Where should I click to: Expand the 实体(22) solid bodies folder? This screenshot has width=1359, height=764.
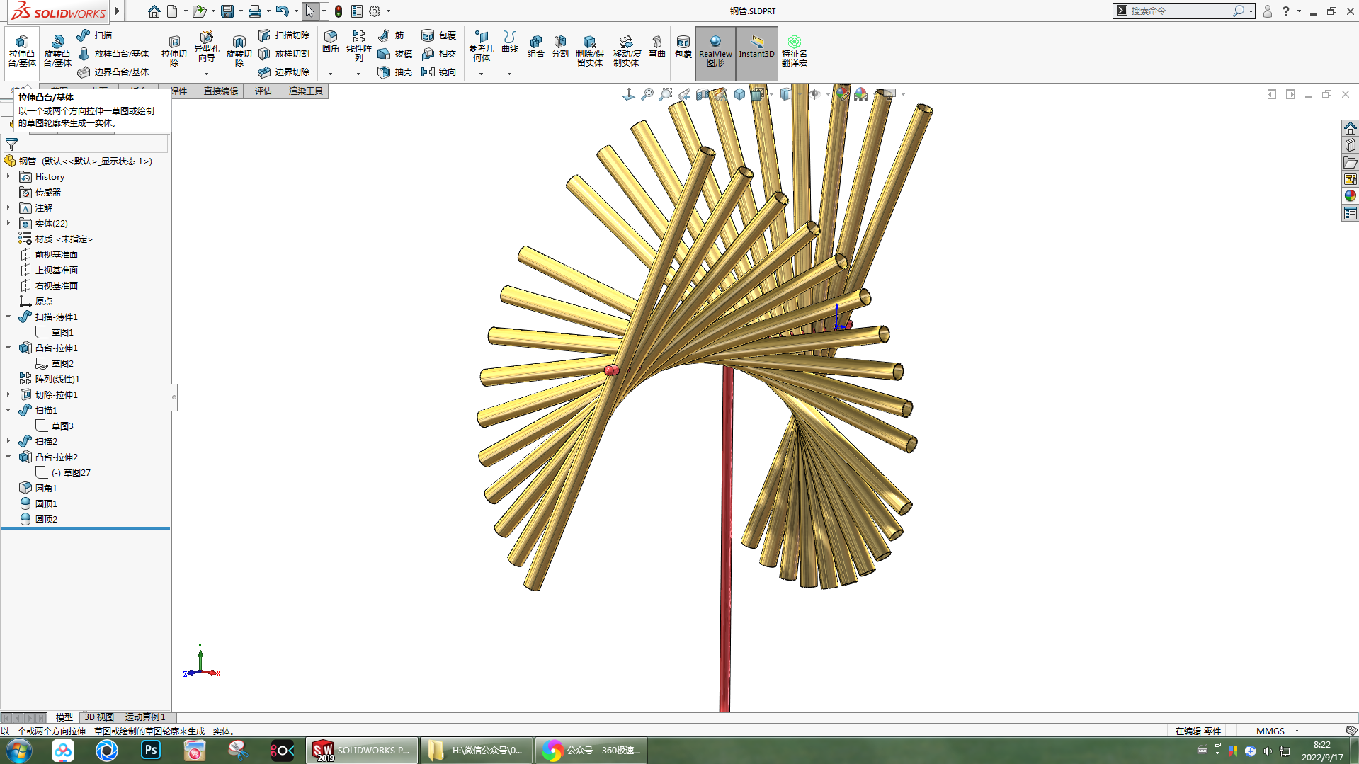pos(8,223)
